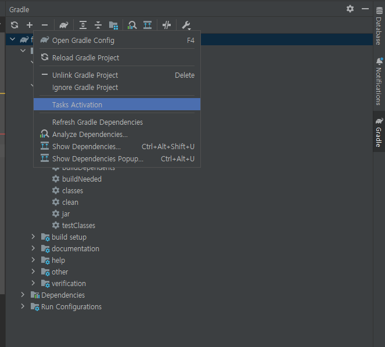Choose Reload Gradle Project from menu
385x347 pixels.
click(117, 57)
